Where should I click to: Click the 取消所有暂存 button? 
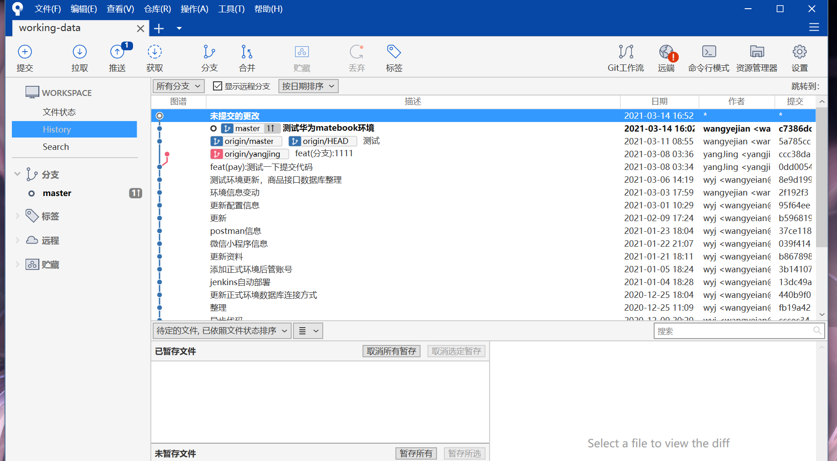[391, 351]
